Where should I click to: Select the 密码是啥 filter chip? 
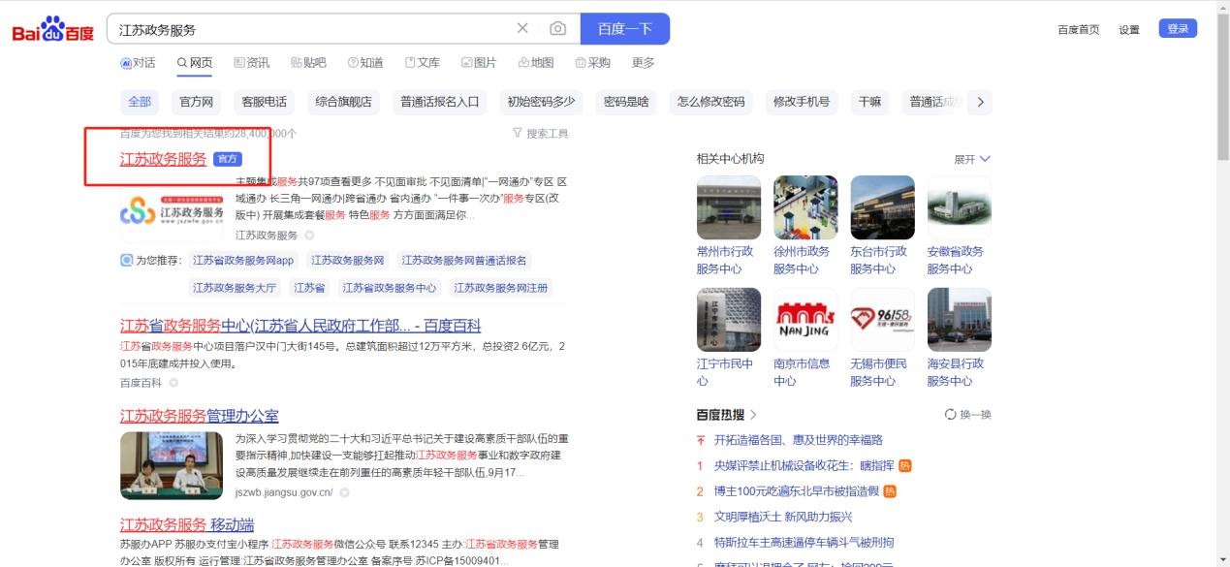point(626,102)
